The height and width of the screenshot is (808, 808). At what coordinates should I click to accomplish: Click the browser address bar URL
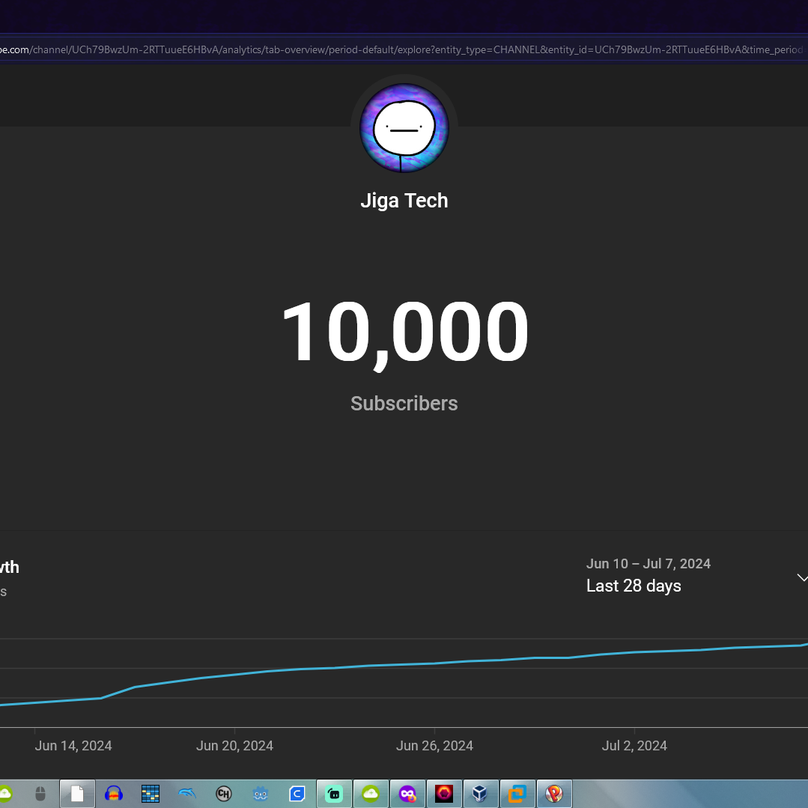click(x=404, y=49)
